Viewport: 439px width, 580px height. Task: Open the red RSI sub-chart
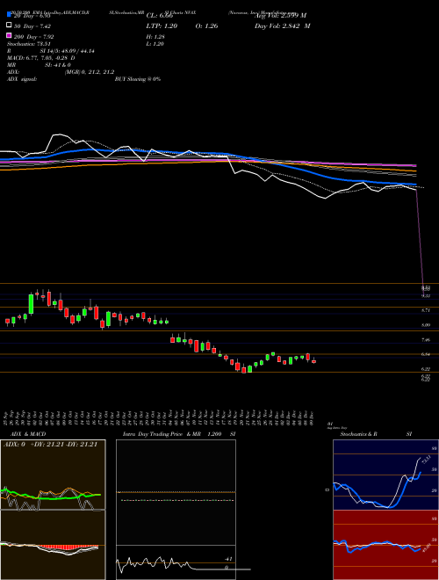pyautogui.click(x=385, y=545)
